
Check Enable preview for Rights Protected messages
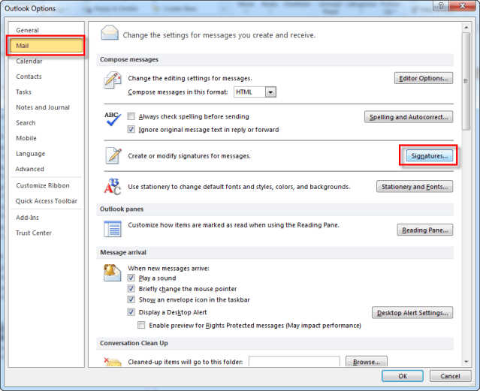coord(142,326)
